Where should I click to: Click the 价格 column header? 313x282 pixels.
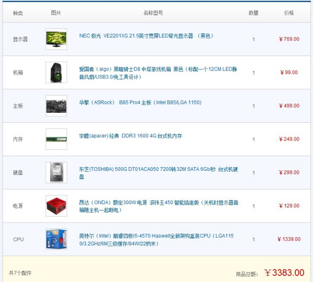point(289,13)
